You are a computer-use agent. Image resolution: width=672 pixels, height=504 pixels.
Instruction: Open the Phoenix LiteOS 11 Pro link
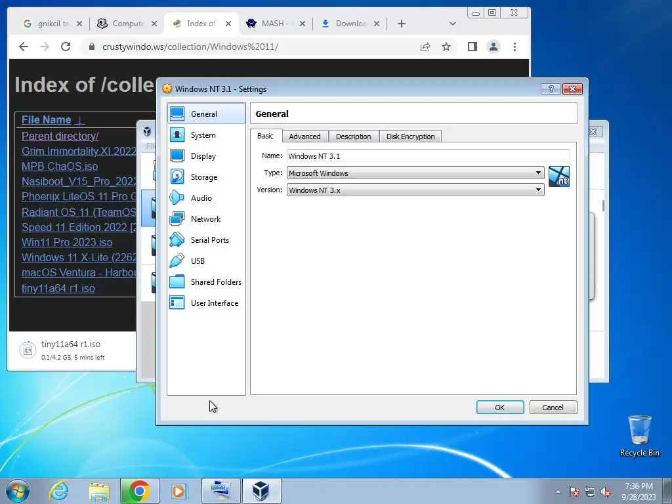pyautogui.click(x=79, y=197)
